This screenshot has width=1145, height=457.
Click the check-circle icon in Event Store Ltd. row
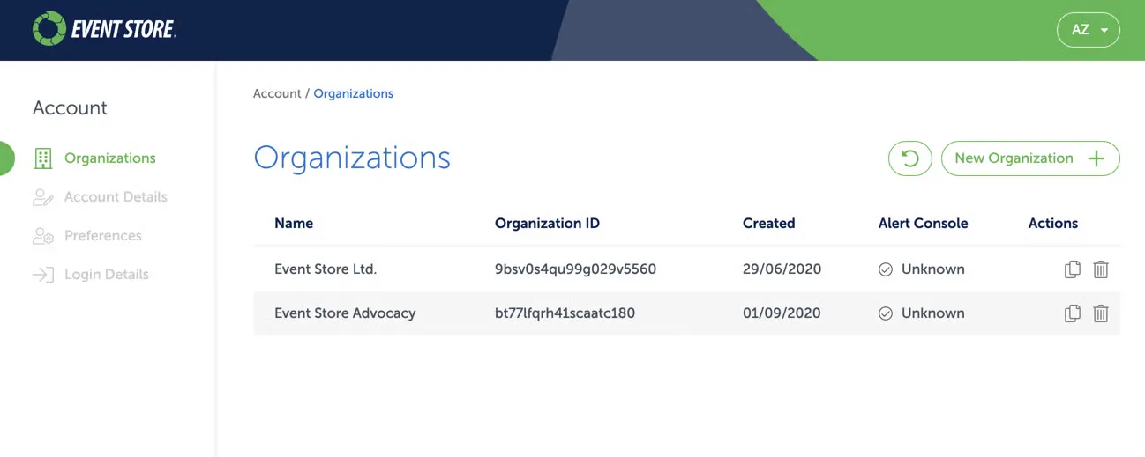click(x=886, y=269)
